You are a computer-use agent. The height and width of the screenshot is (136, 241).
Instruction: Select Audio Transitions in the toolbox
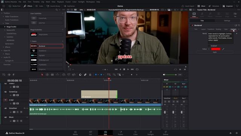point(12,20)
